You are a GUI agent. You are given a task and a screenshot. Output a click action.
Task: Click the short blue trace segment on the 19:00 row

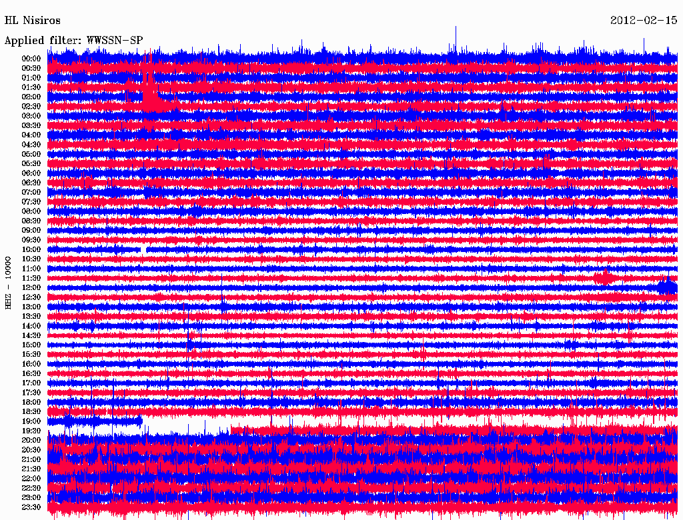pyautogui.click(x=95, y=421)
